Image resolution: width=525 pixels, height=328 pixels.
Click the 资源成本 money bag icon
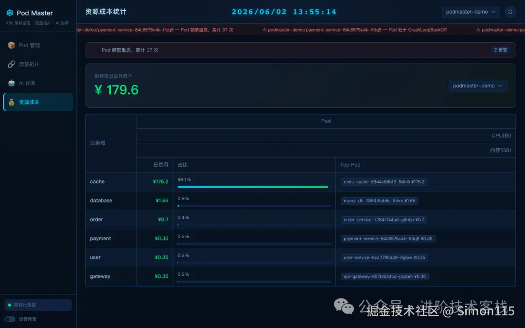click(11, 102)
